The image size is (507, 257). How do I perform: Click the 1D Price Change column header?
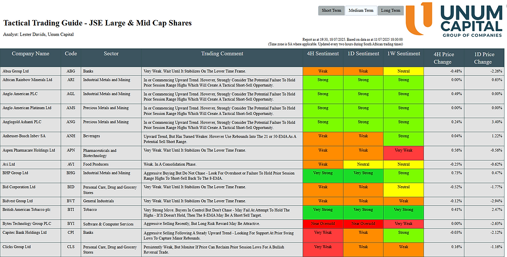tap(484, 58)
